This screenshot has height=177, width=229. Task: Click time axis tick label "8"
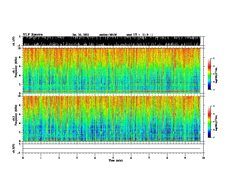(x=167, y=158)
